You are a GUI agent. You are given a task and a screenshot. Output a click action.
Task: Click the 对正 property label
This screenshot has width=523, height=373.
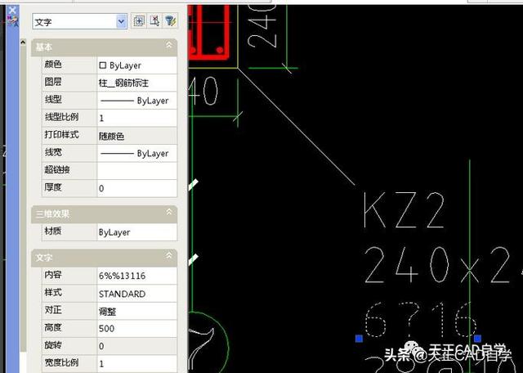53,310
